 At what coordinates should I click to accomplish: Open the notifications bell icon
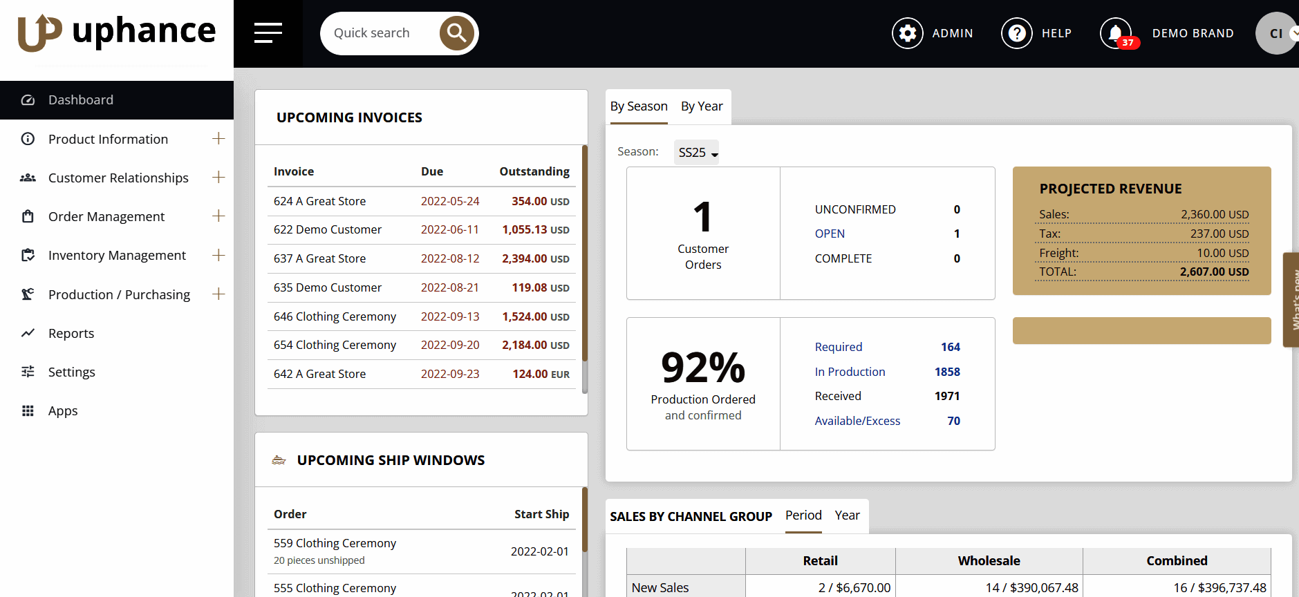click(x=1115, y=33)
